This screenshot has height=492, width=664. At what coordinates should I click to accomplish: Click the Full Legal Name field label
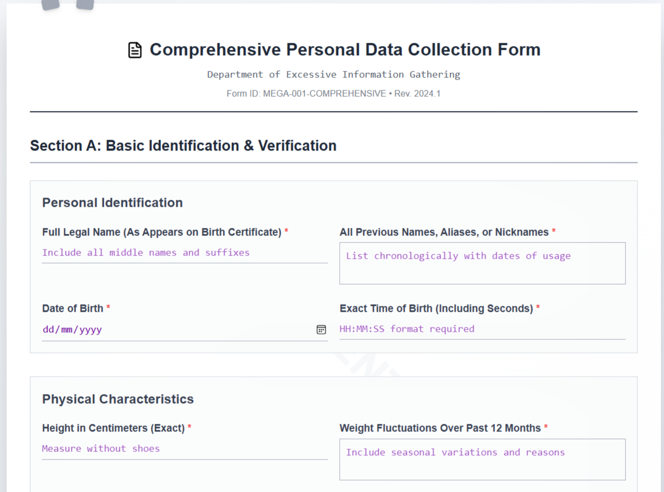[162, 232]
